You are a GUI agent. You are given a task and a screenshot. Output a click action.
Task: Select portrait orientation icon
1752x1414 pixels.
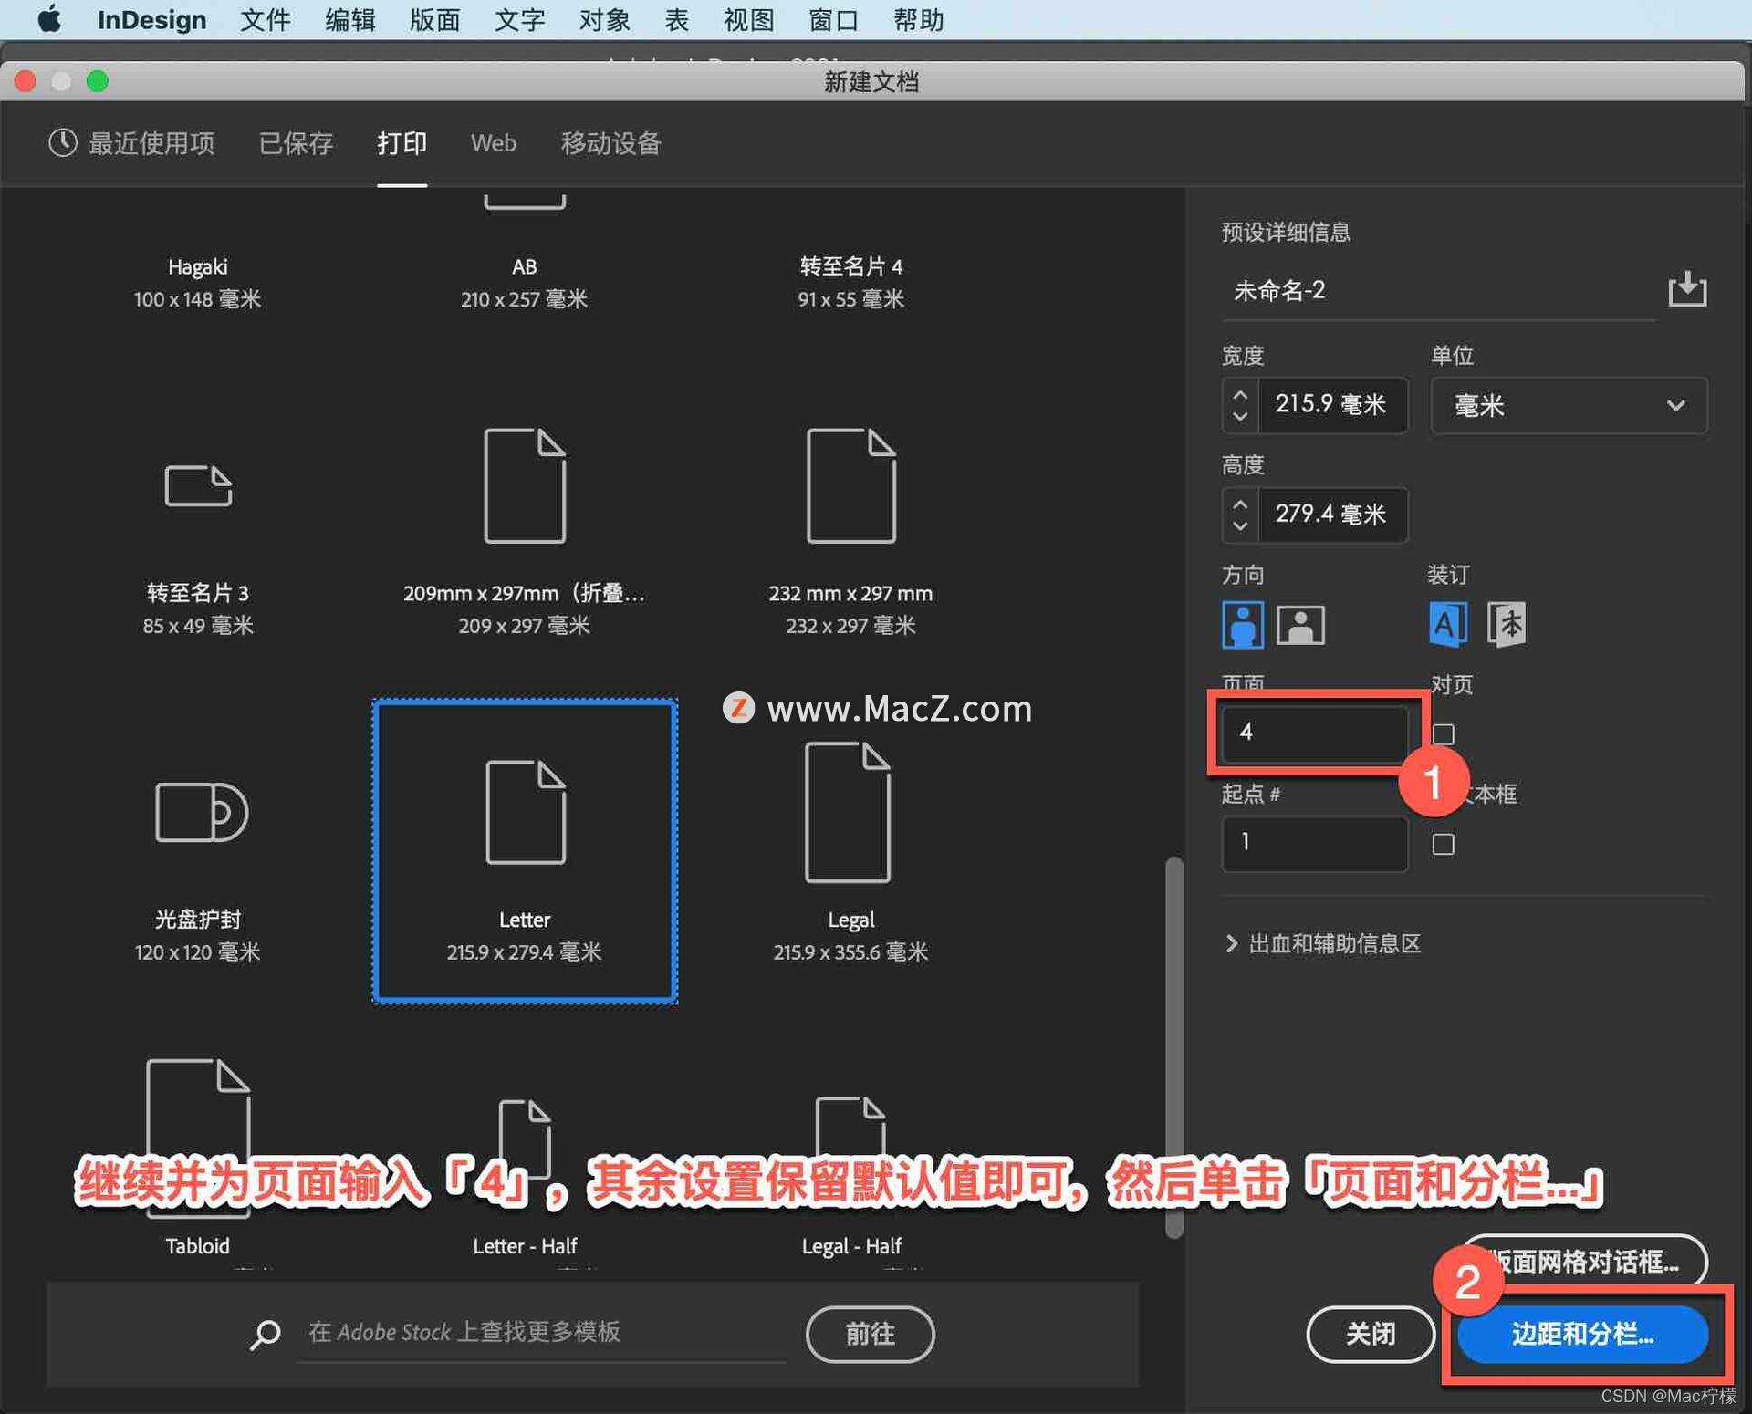1241,623
